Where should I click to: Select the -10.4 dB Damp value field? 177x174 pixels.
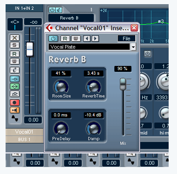[x=93, y=115]
